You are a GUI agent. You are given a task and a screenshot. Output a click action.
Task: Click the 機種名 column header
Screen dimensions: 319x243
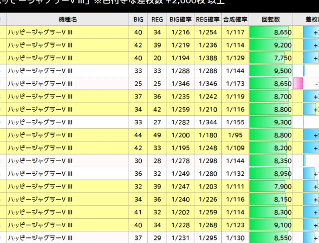click(x=67, y=19)
